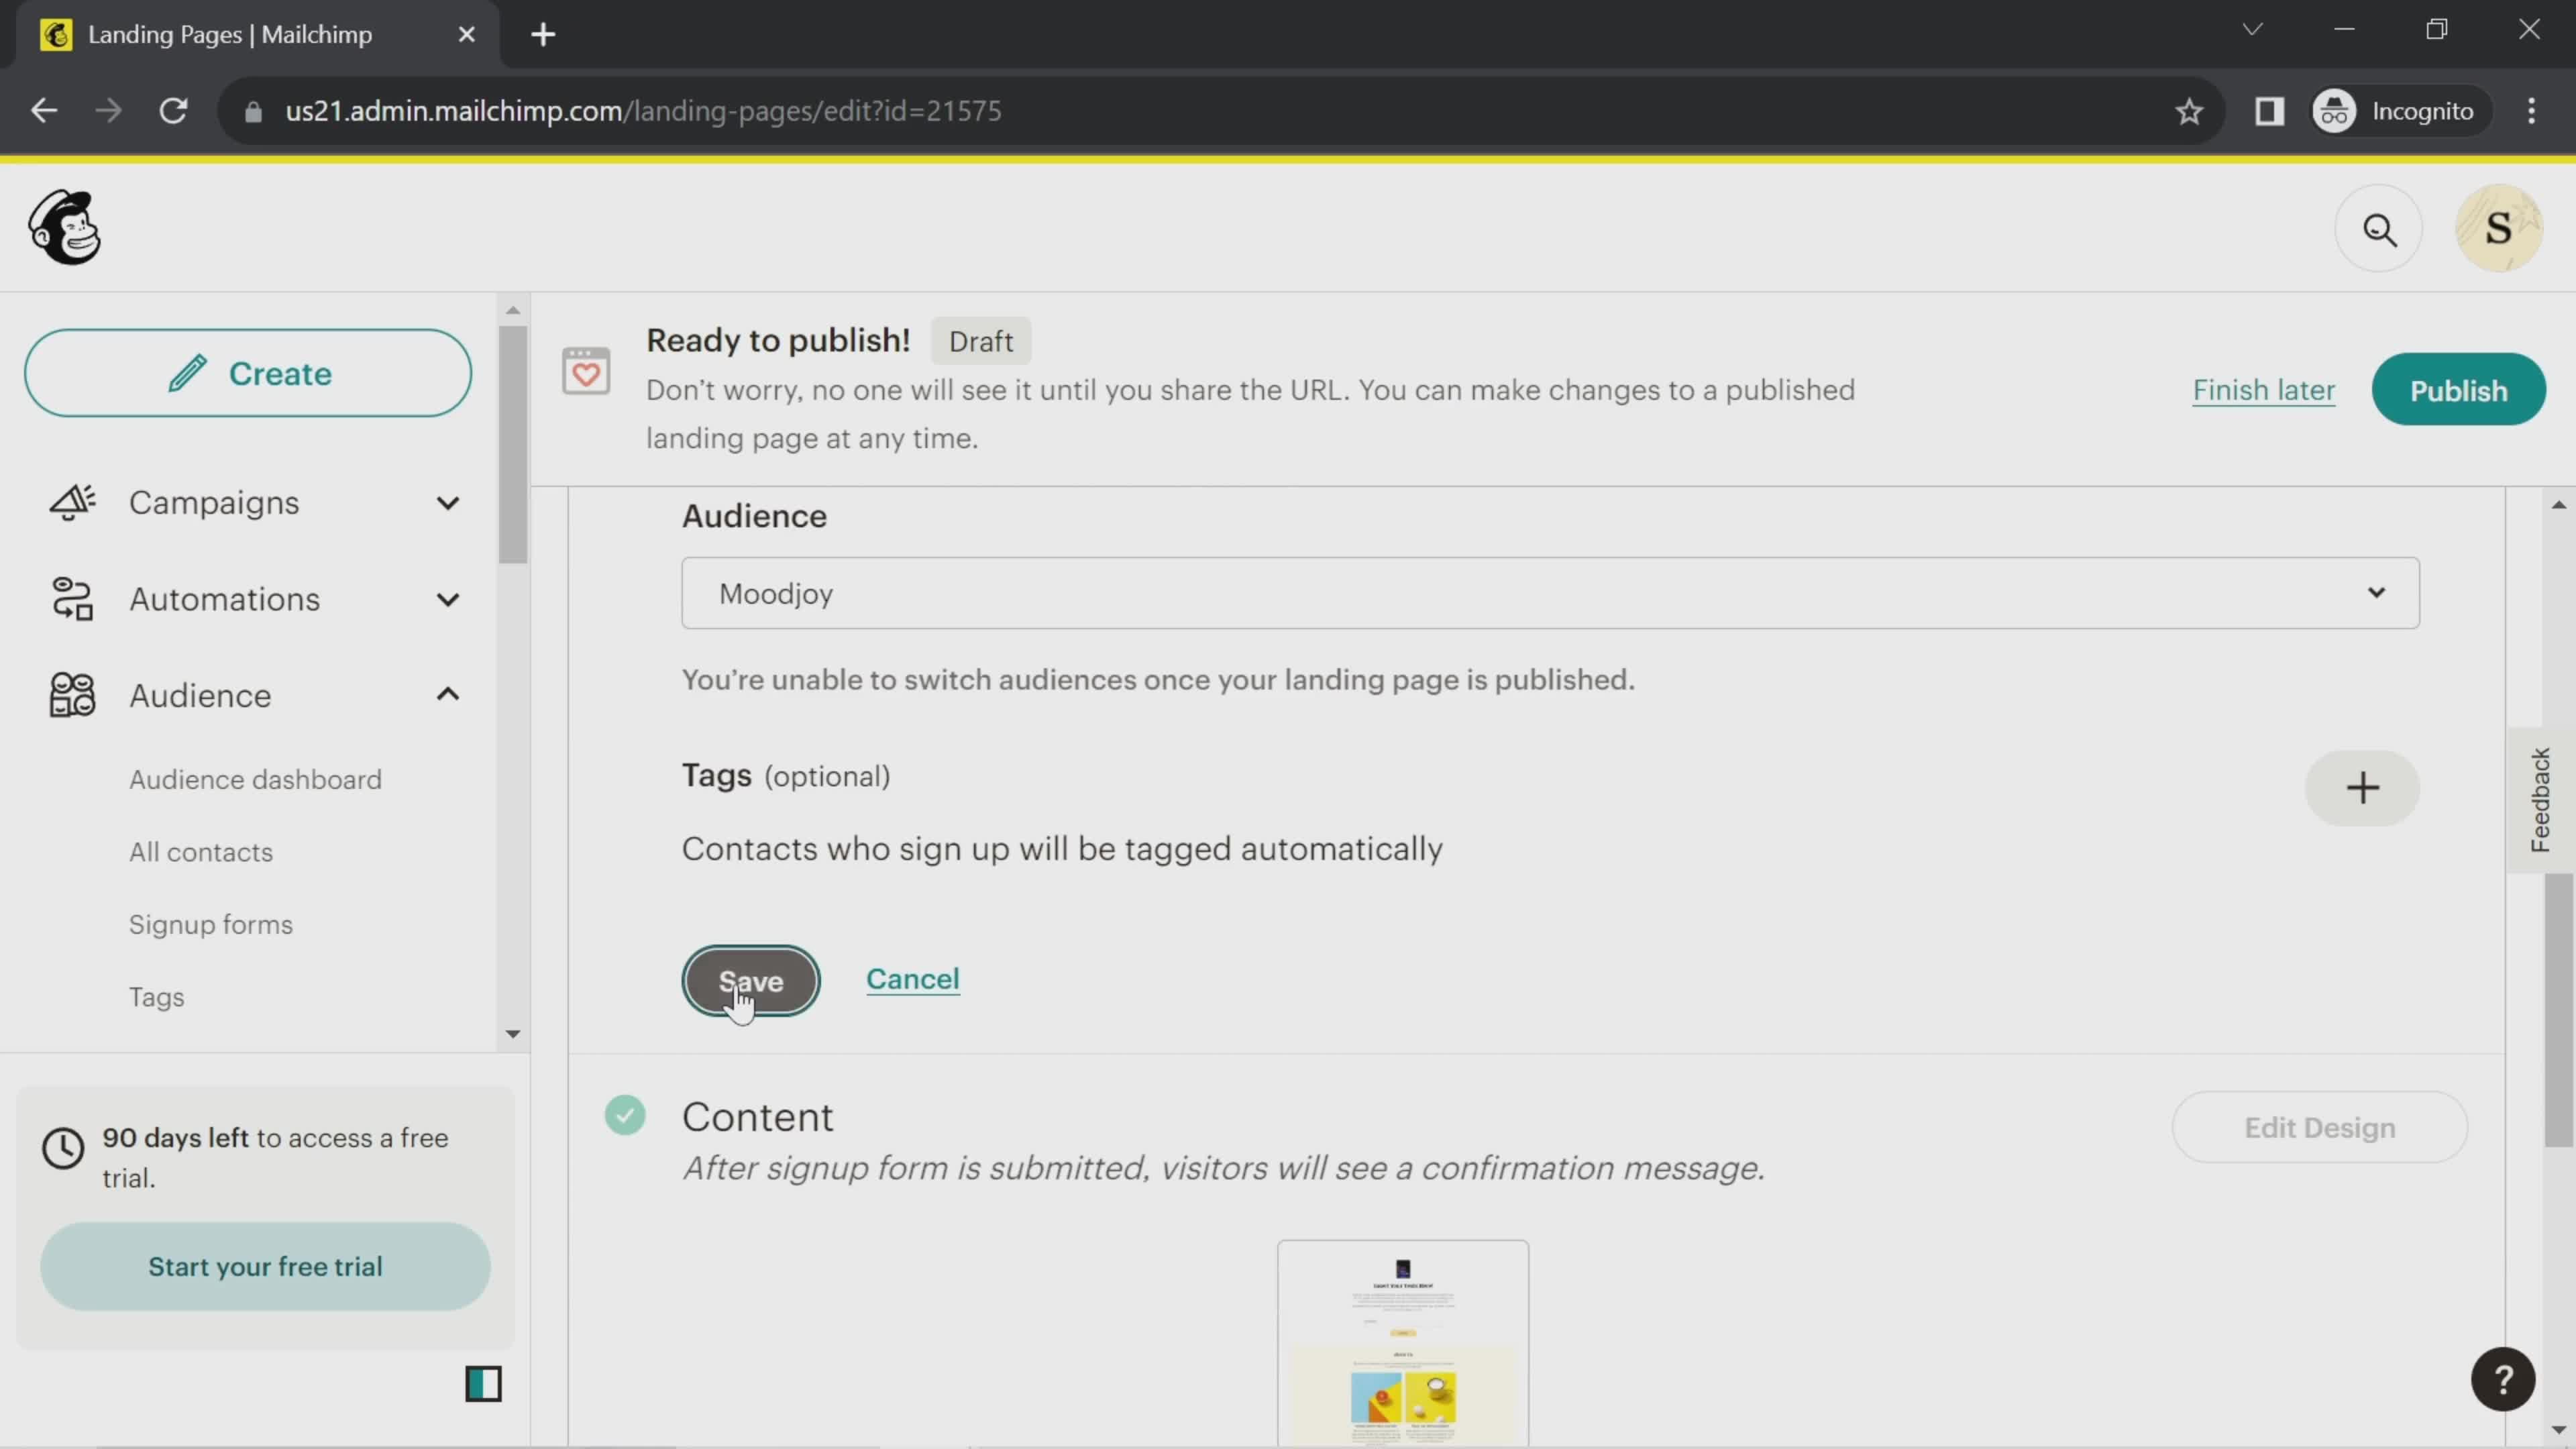This screenshot has width=2576, height=1449.
Task: Click the Automations sidebar icon
Action: point(69,598)
